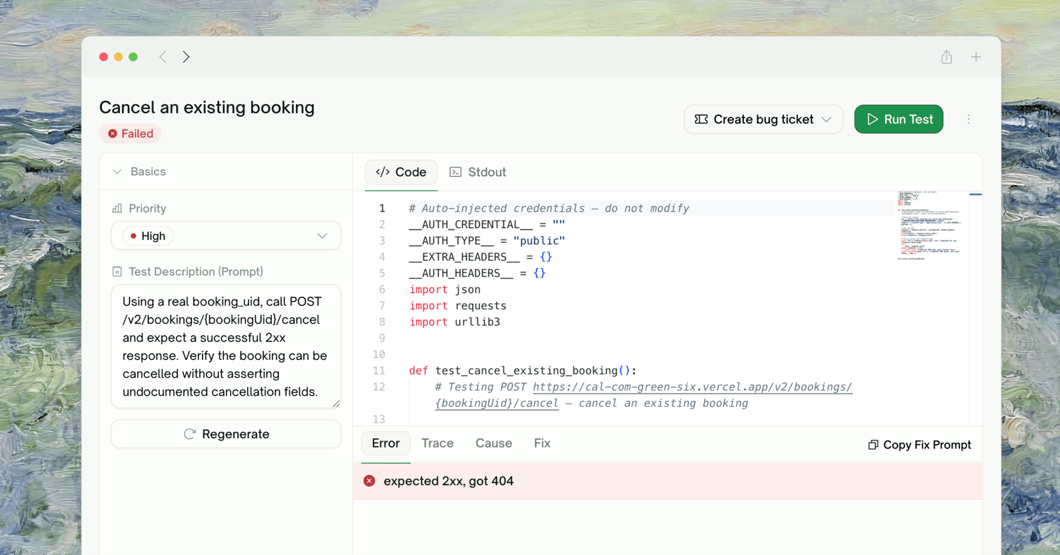
Task: Switch to the Code tab
Action: click(x=401, y=172)
